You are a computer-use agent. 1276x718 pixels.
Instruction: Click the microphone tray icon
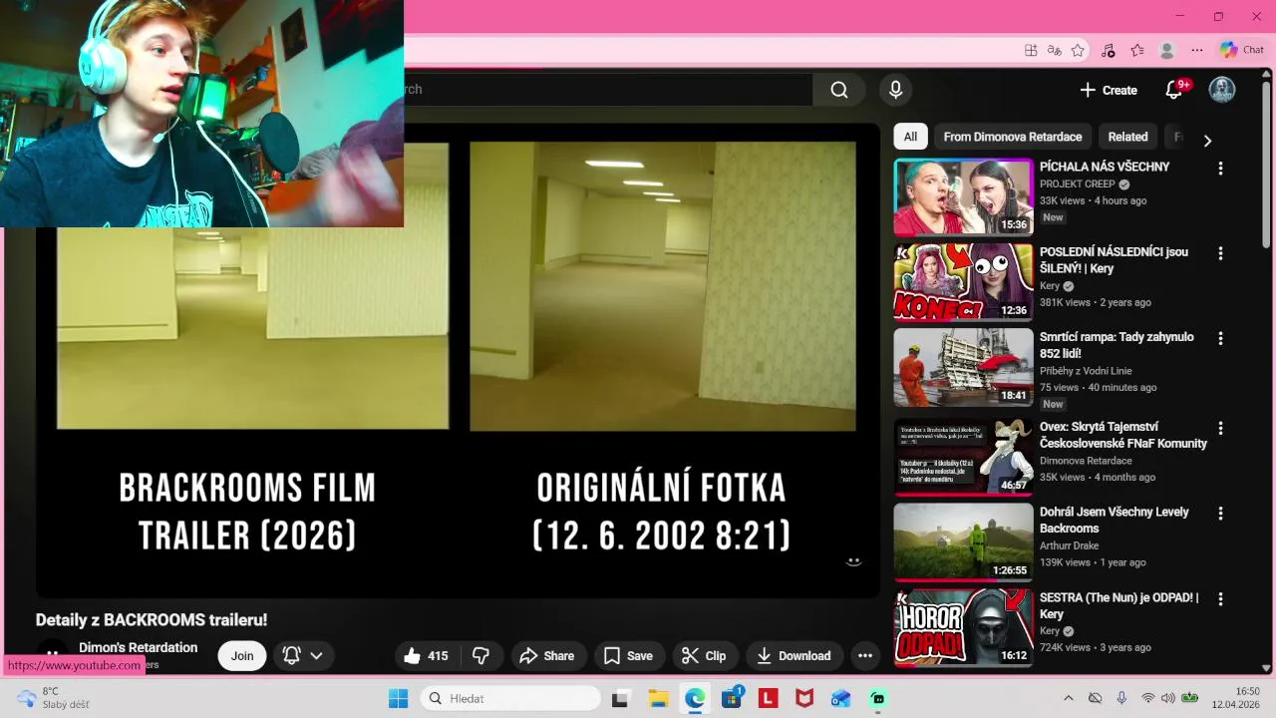tap(1121, 698)
